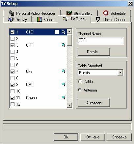Click the magnifier icon on selected channel 1 CTC

click(64, 32)
